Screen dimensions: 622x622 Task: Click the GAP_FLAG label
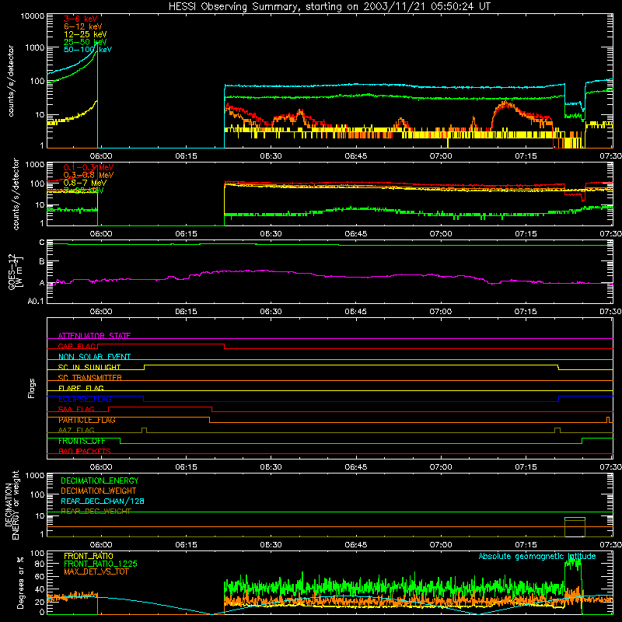[x=77, y=346]
